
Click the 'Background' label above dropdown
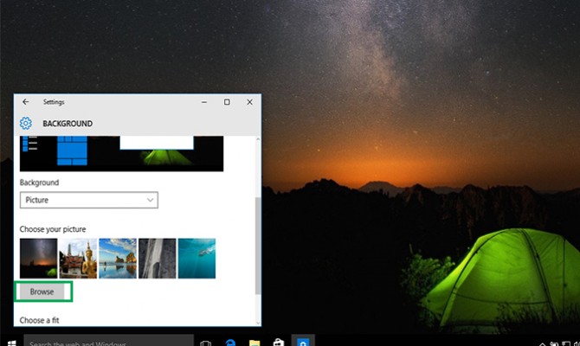pos(39,183)
